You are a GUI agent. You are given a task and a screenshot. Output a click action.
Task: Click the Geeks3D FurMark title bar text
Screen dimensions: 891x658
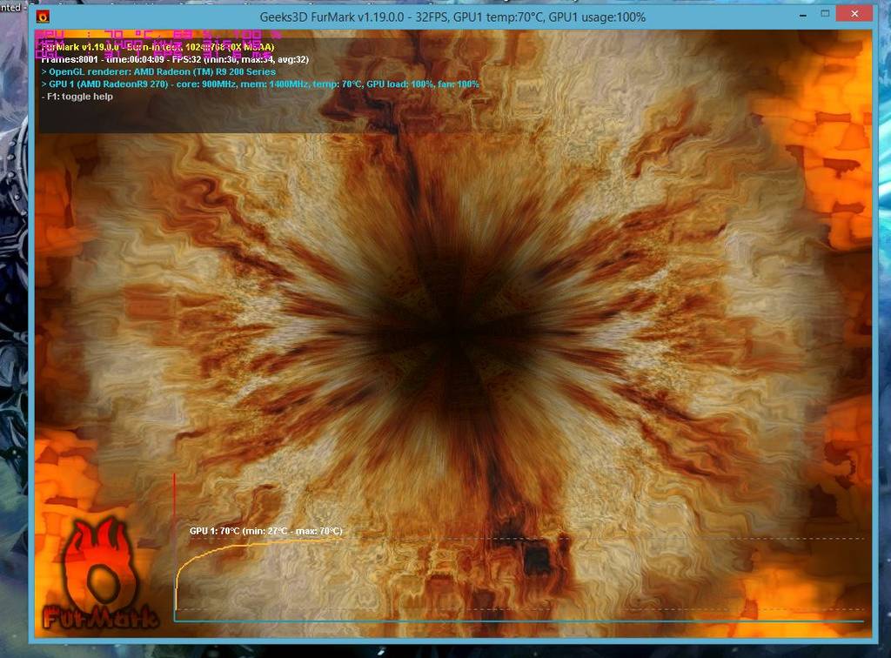(x=452, y=17)
